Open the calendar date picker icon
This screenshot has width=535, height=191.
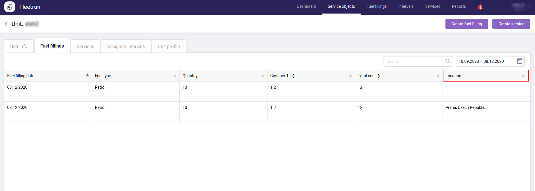point(519,61)
